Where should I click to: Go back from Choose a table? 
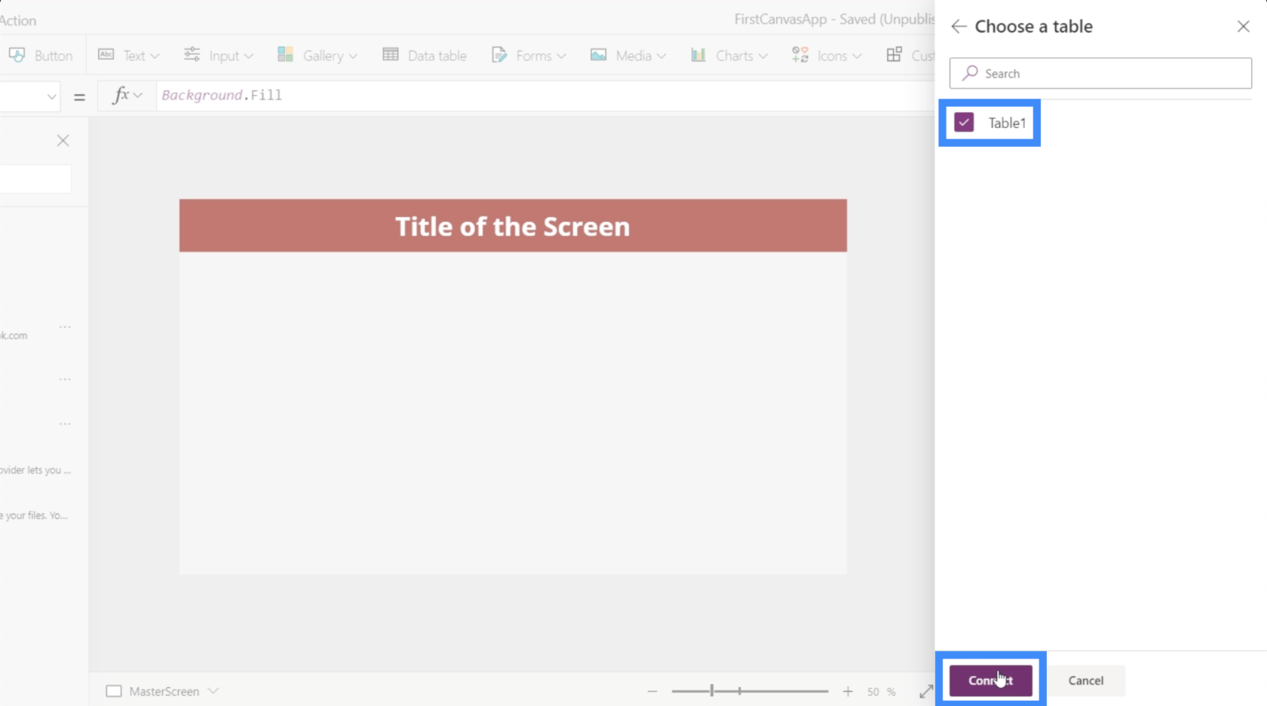[x=959, y=26]
